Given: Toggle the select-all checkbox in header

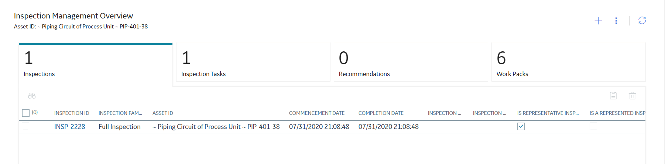Looking at the screenshot, I should point(26,113).
